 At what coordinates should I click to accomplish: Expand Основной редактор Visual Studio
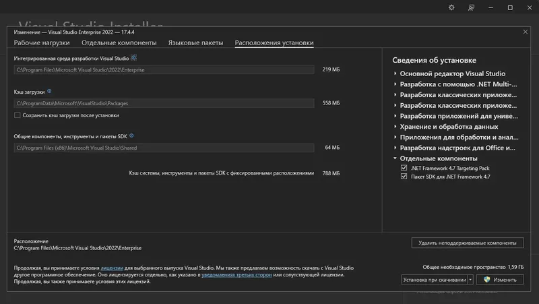[395, 73]
